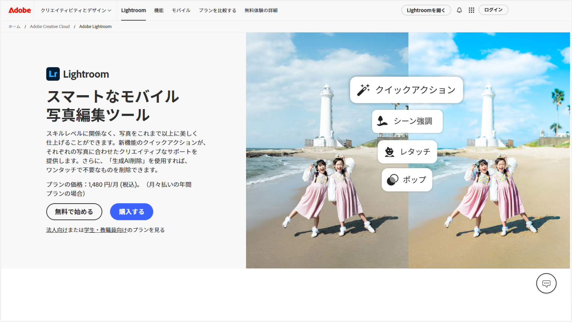Click the ポップ pop effect icon
The height and width of the screenshot is (322, 572).
(x=392, y=180)
